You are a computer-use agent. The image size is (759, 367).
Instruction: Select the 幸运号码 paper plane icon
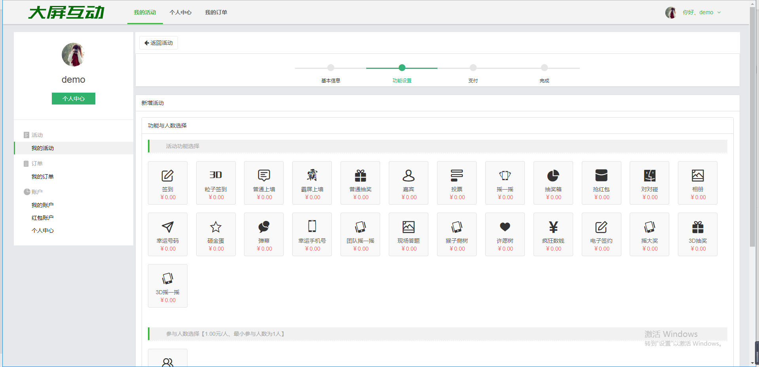[167, 227]
